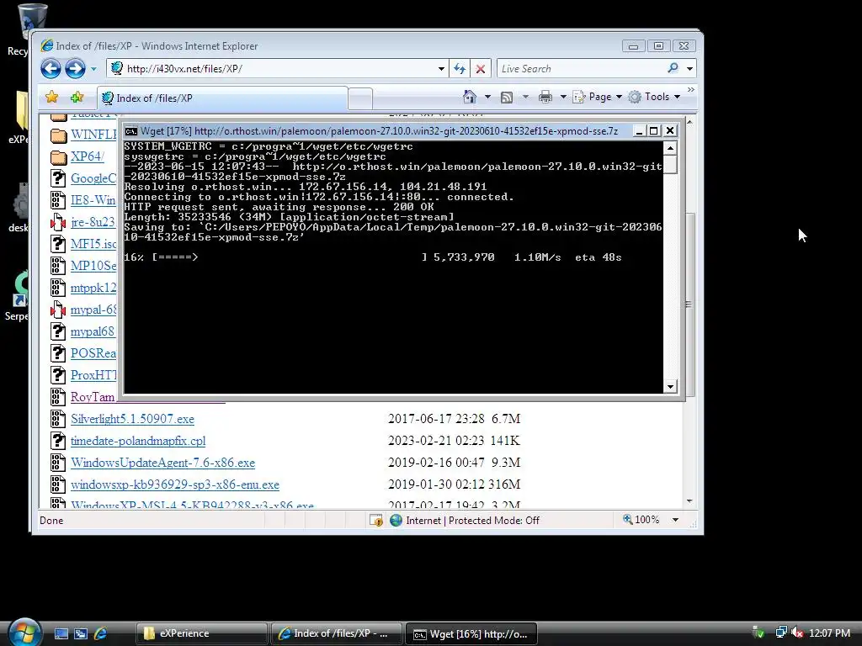Open the XP64/ folder link
This screenshot has width=862, height=646.
point(88,156)
